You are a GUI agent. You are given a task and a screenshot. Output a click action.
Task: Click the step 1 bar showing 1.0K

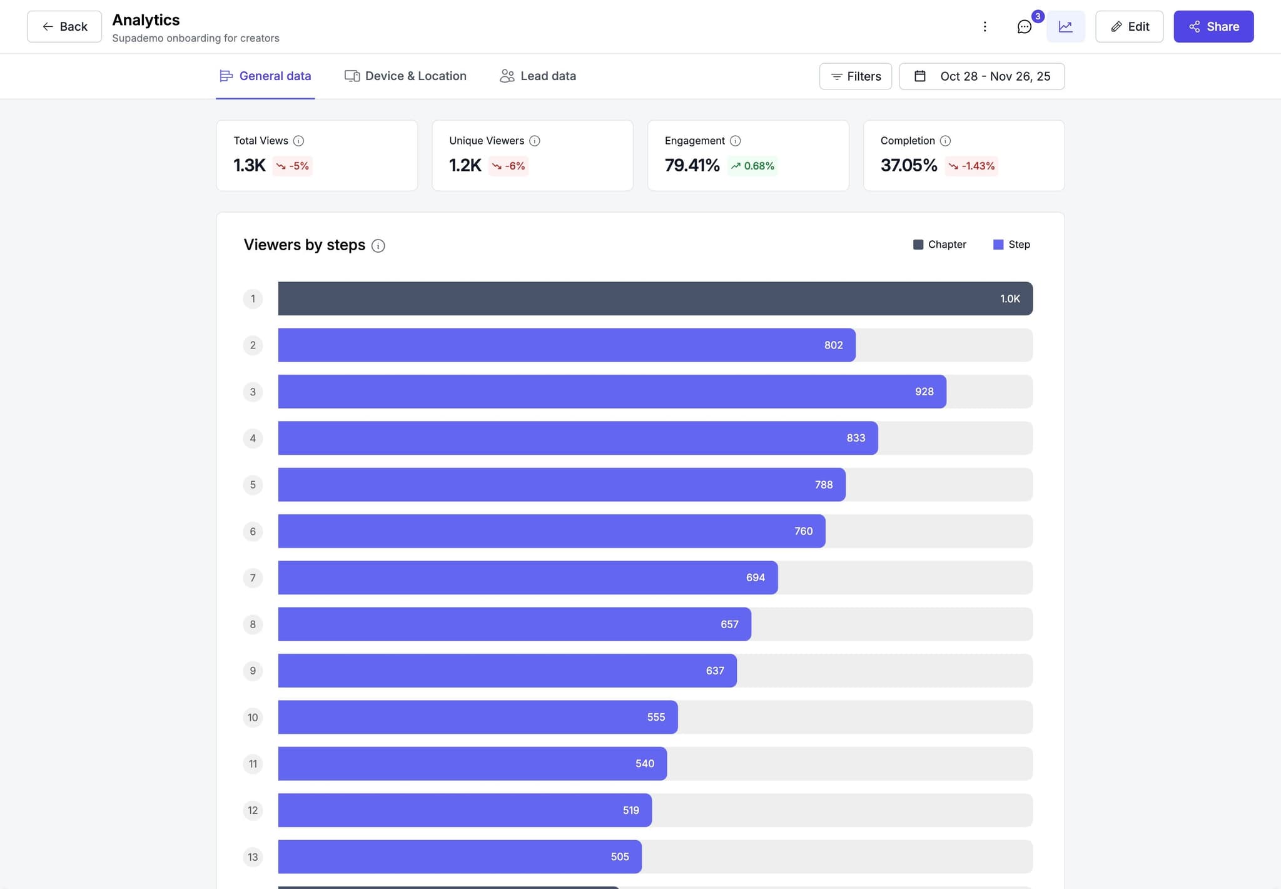tap(655, 298)
